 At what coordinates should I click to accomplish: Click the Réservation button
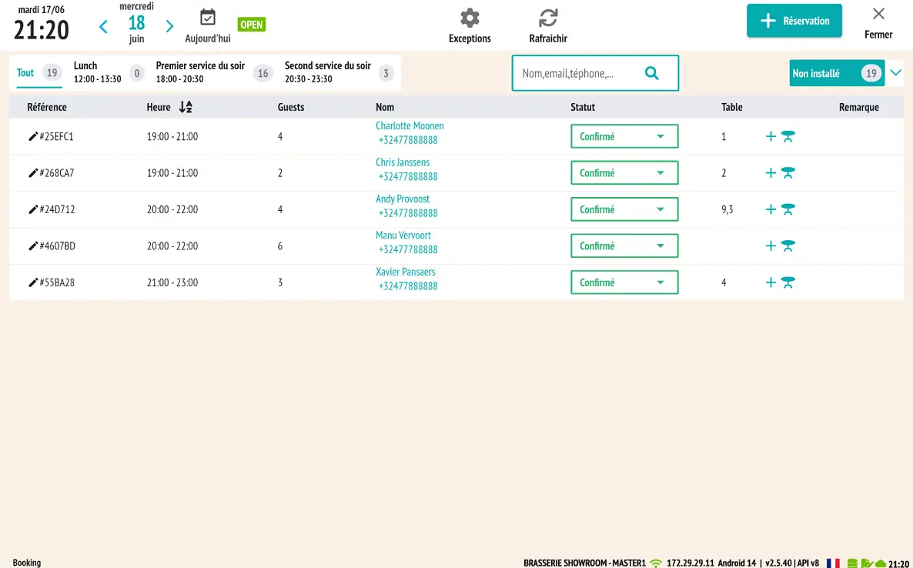tap(794, 21)
